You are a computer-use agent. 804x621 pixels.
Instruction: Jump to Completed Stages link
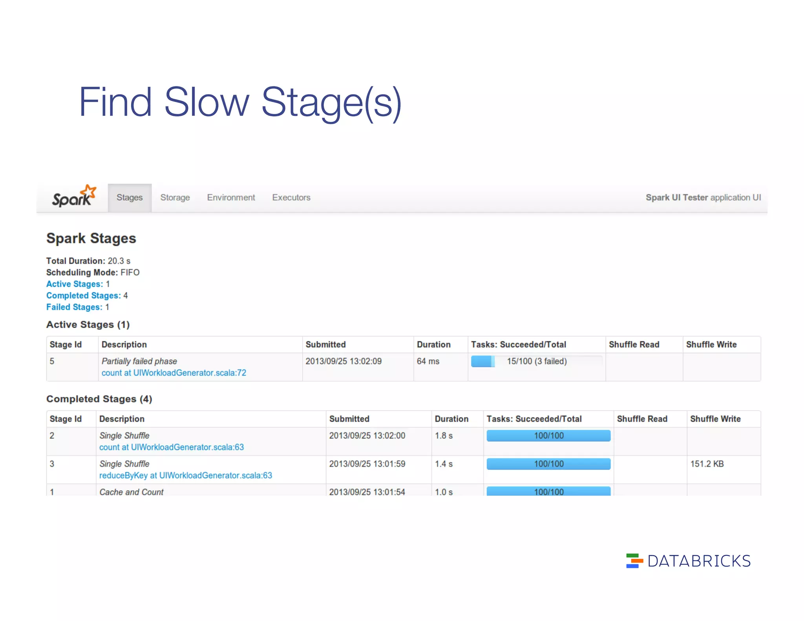tap(84, 296)
